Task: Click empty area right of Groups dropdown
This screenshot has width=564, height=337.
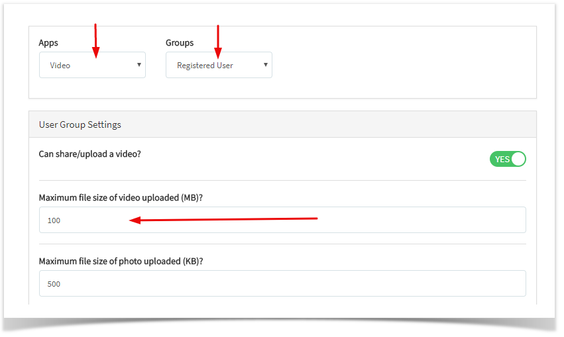Action: coord(403,65)
